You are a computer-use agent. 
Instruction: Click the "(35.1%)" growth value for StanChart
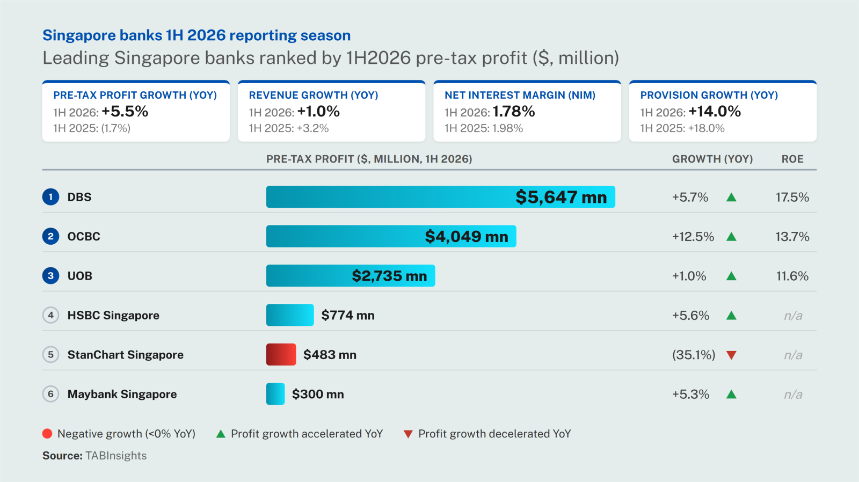[x=694, y=355]
